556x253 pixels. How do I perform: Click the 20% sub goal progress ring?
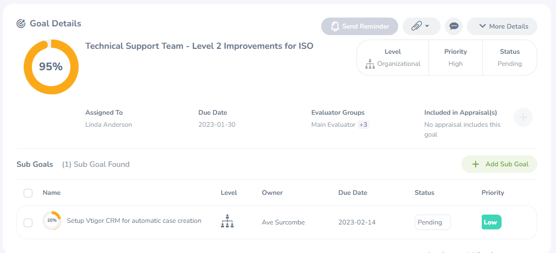coord(52,221)
